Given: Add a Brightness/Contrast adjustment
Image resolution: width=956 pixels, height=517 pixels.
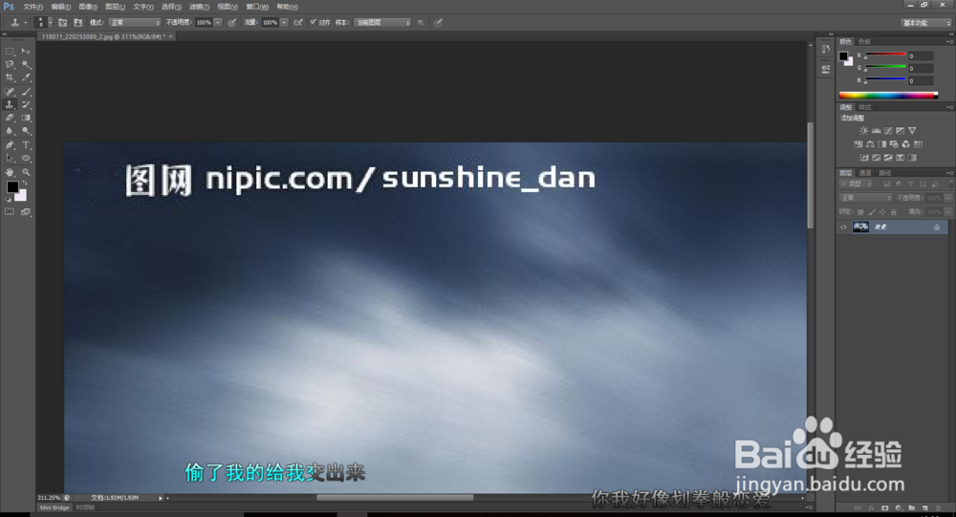Looking at the screenshot, I should pyautogui.click(x=863, y=131).
